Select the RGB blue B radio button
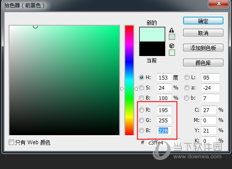 pyautogui.click(x=142, y=130)
